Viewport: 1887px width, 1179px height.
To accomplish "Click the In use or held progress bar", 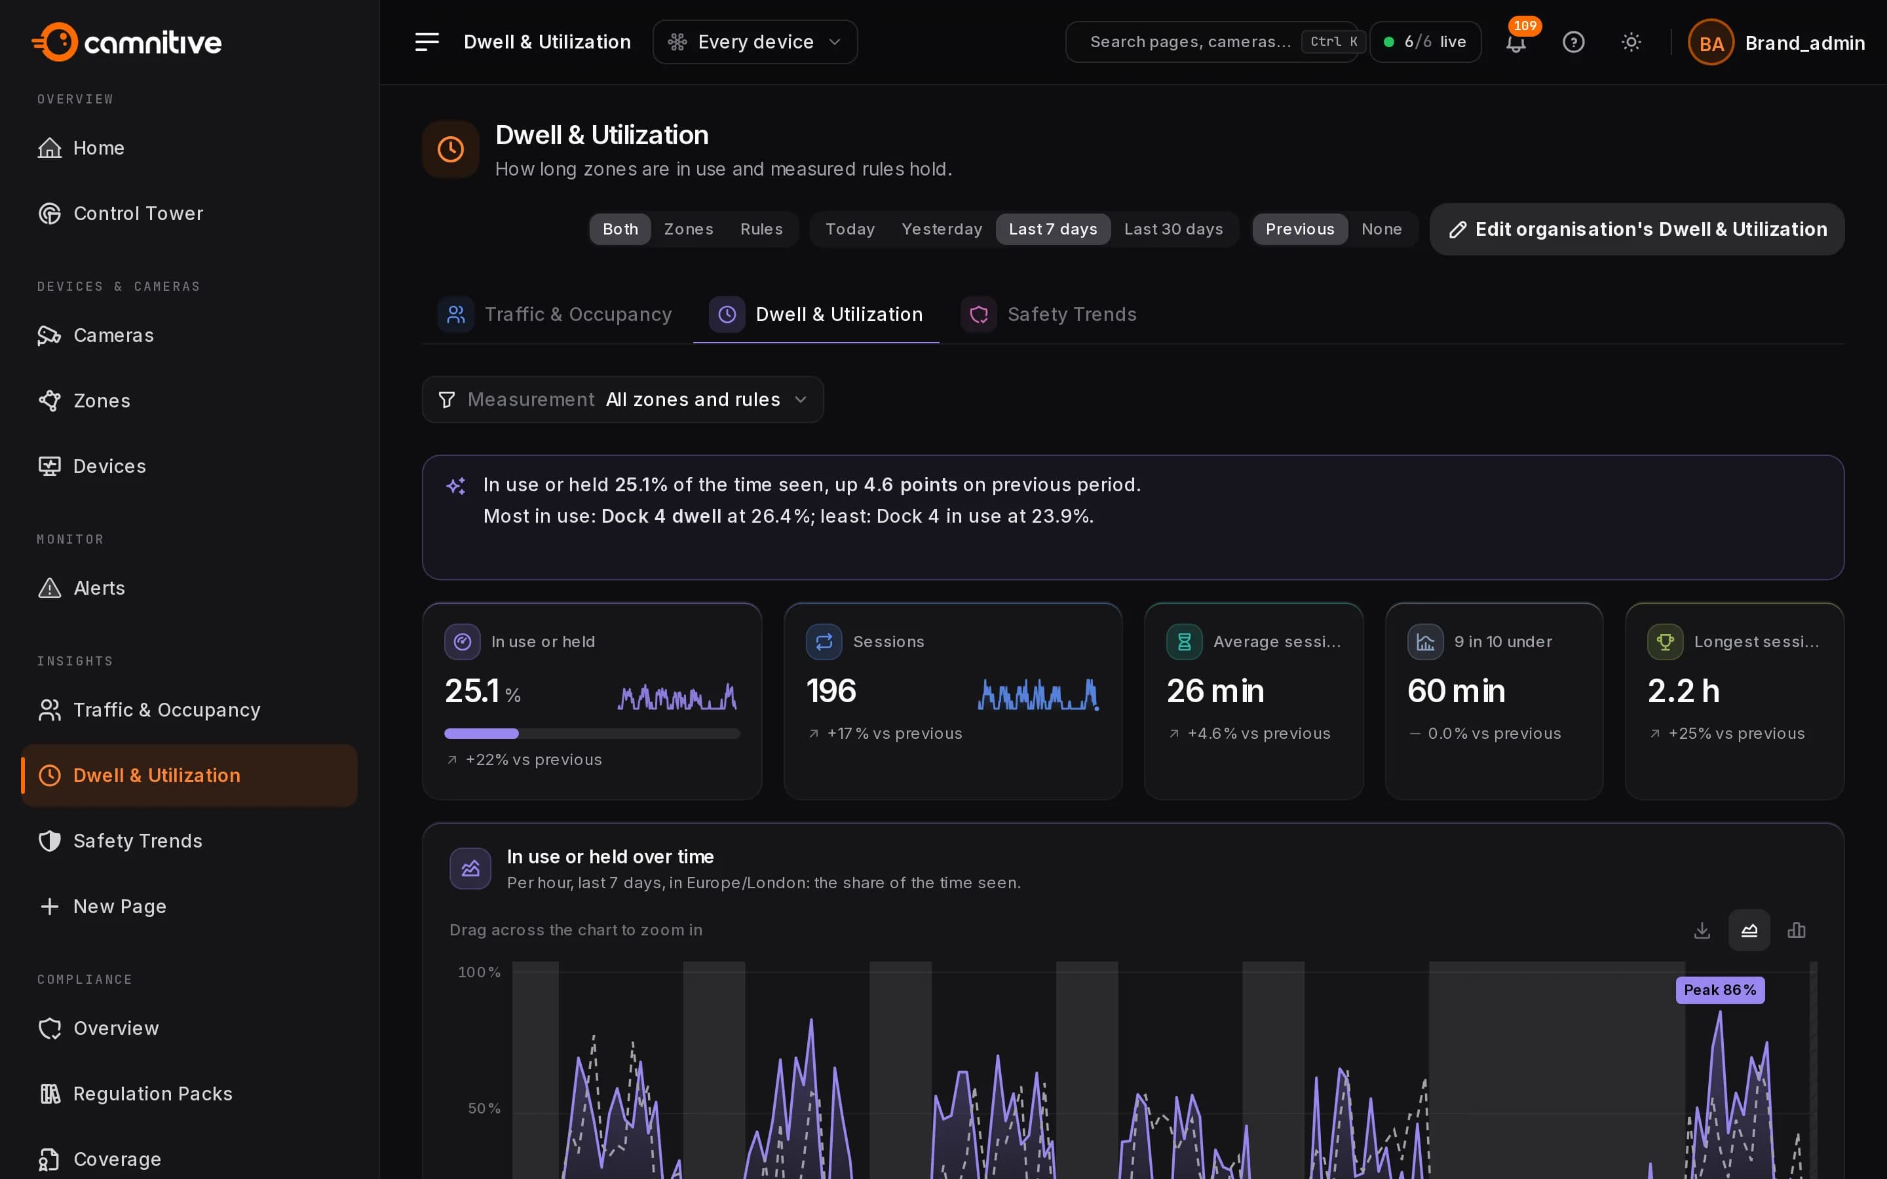I will (592, 734).
